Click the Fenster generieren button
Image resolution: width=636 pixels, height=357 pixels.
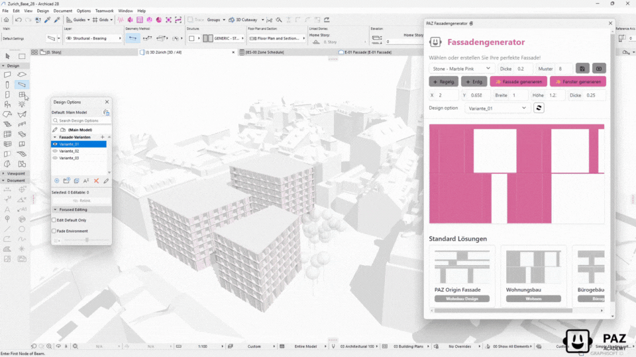tap(578, 82)
